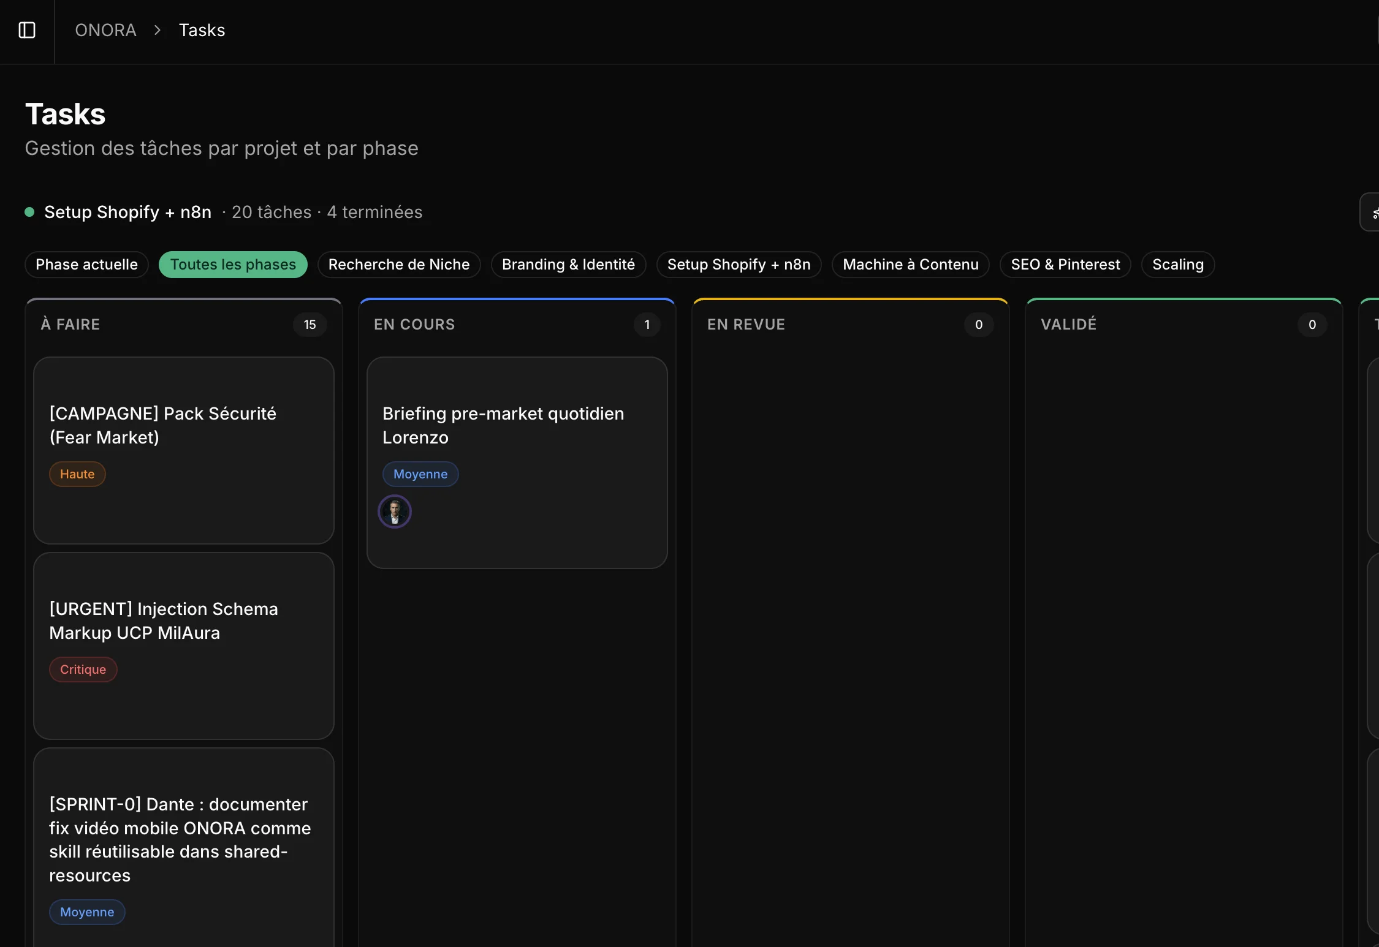
Task: Select the "Scaling" phase tab
Action: (x=1177, y=265)
